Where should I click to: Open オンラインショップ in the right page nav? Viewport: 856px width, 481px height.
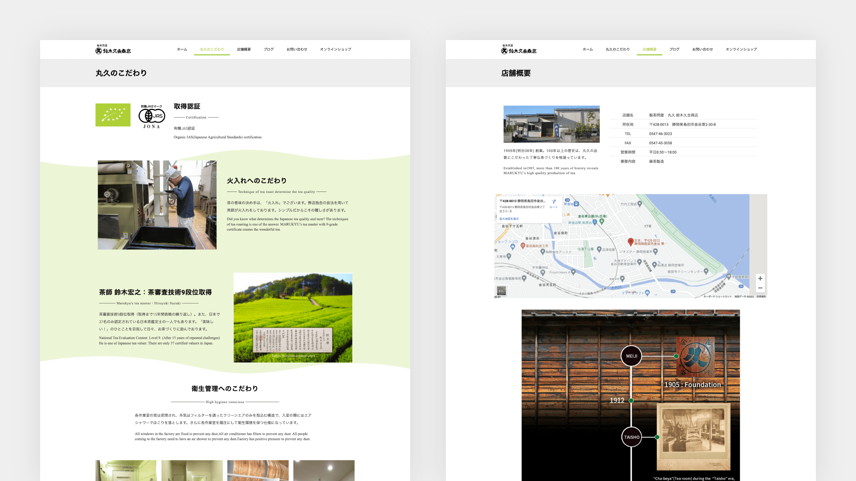click(741, 49)
